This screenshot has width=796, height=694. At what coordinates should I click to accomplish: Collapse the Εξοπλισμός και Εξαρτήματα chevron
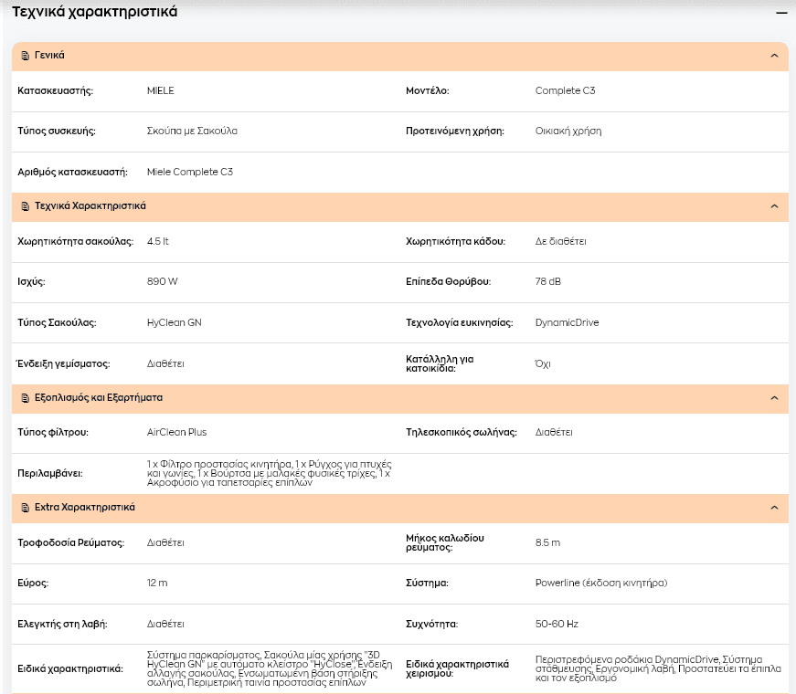774,398
